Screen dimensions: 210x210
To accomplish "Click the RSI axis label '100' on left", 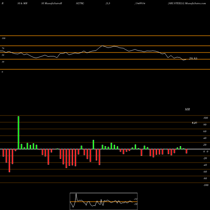I will 3,38.
